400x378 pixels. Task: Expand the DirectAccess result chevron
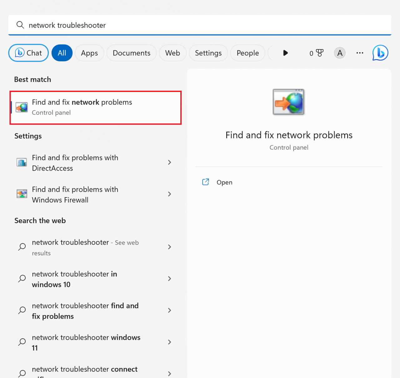tap(169, 162)
